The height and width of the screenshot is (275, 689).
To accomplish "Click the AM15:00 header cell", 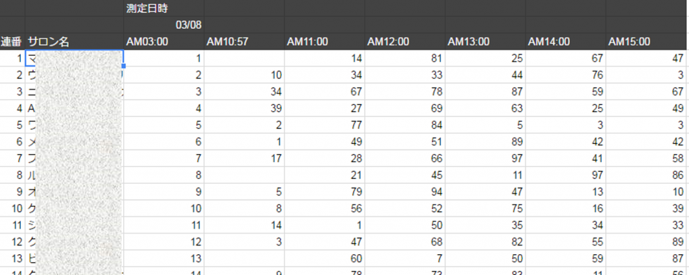I will coord(646,42).
